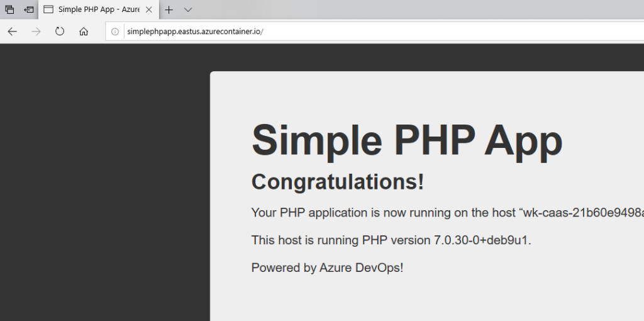Refresh the current page
Image resolution: width=644 pixels, height=321 pixels.
60,31
